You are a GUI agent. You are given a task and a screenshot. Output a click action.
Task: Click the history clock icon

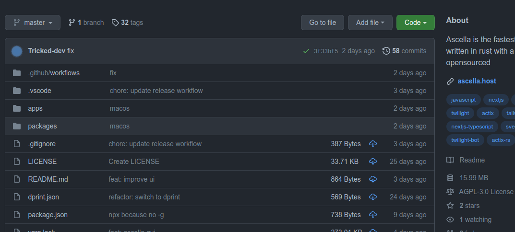(x=386, y=51)
